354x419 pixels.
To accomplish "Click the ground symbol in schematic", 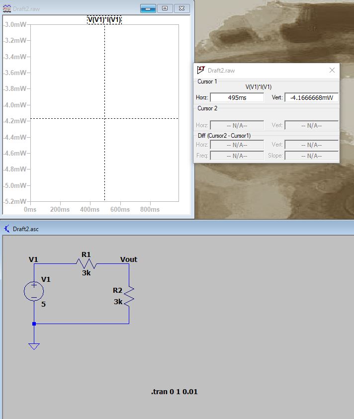I will 34,345.
